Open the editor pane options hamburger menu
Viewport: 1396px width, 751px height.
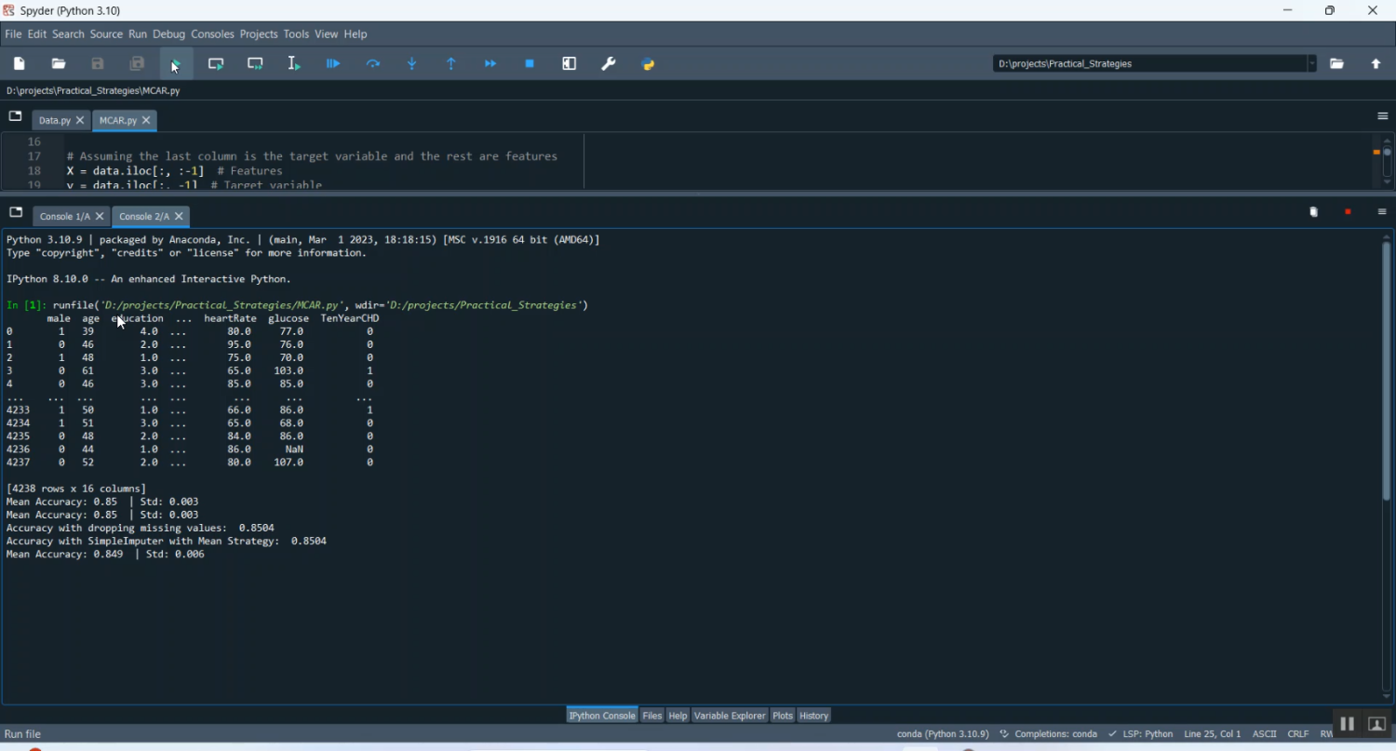click(1382, 116)
